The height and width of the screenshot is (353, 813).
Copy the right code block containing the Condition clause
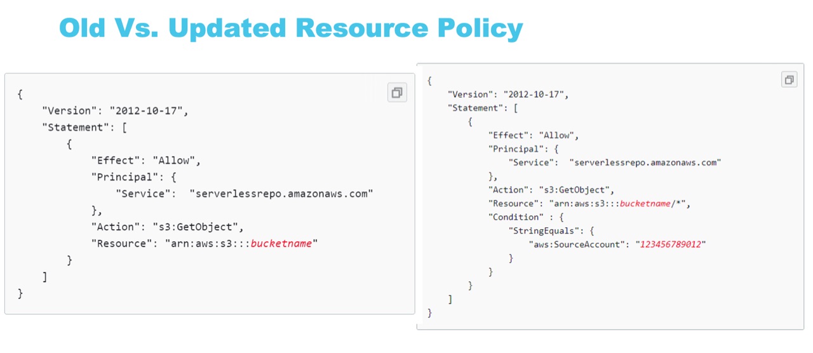tap(789, 79)
